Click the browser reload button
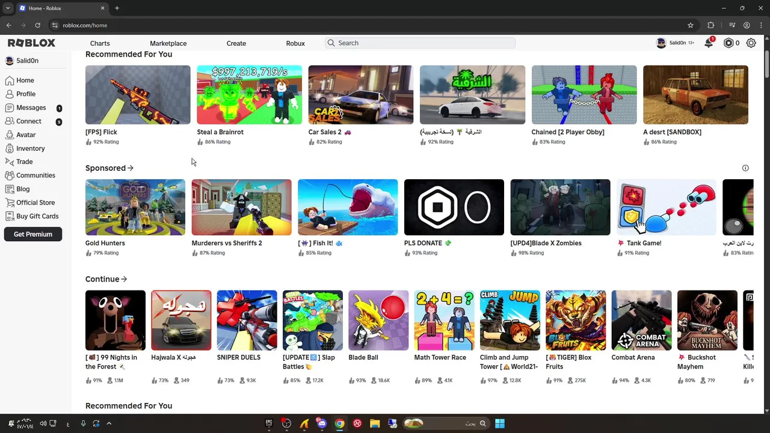770x433 pixels. pyautogui.click(x=37, y=25)
